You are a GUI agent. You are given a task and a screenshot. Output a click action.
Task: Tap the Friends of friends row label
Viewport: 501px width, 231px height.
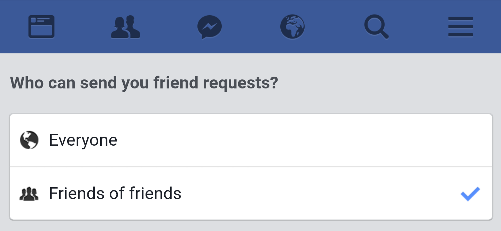pyautogui.click(x=115, y=194)
